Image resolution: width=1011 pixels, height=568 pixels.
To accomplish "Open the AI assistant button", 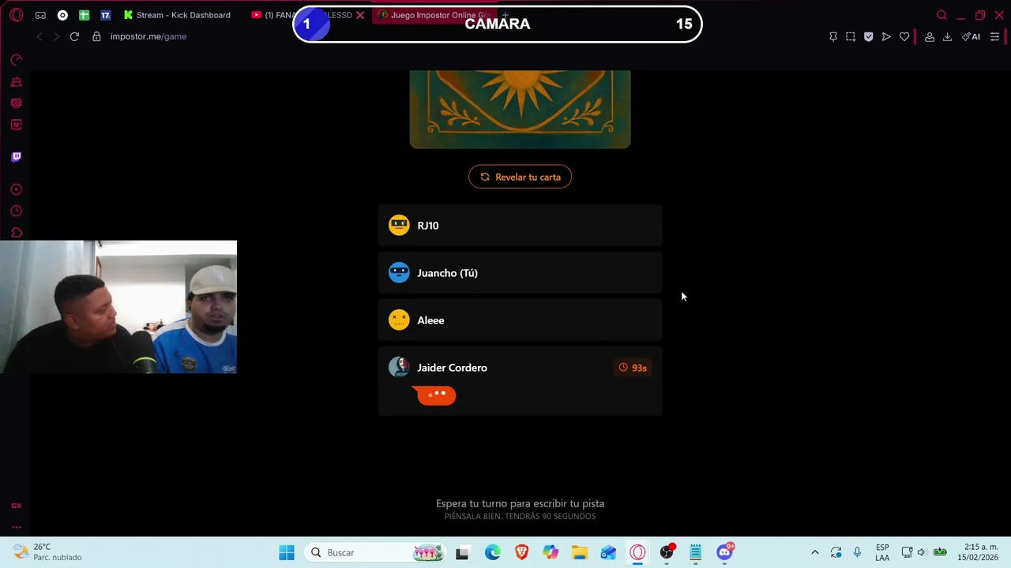I will click(971, 36).
